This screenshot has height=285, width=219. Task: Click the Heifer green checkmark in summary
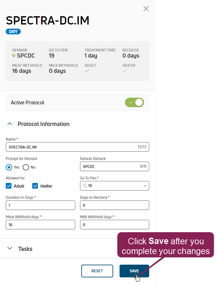[x=125, y=71]
